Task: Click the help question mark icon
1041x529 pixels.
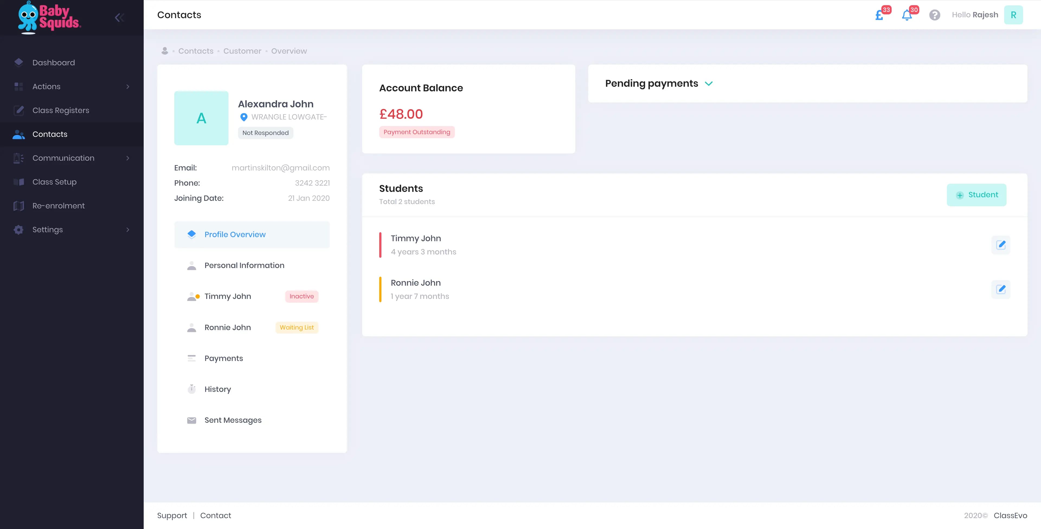Action: [934, 15]
